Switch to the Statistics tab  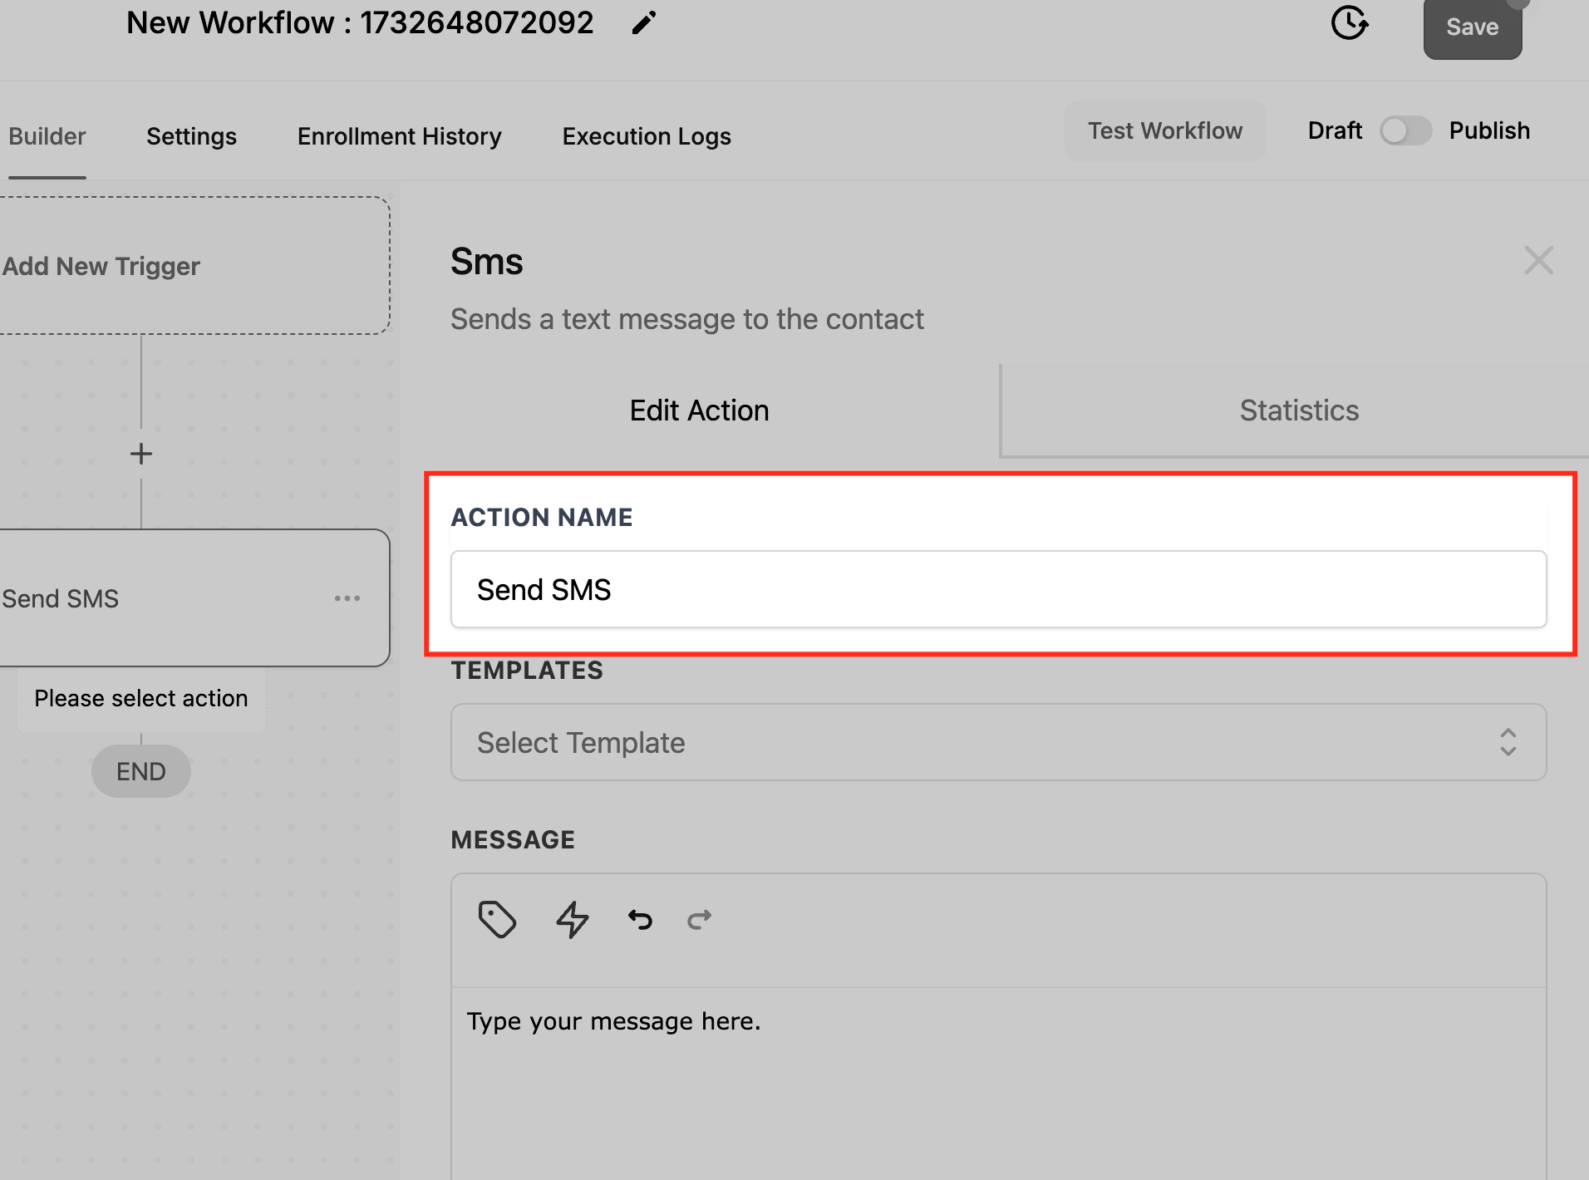pyautogui.click(x=1298, y=410)
